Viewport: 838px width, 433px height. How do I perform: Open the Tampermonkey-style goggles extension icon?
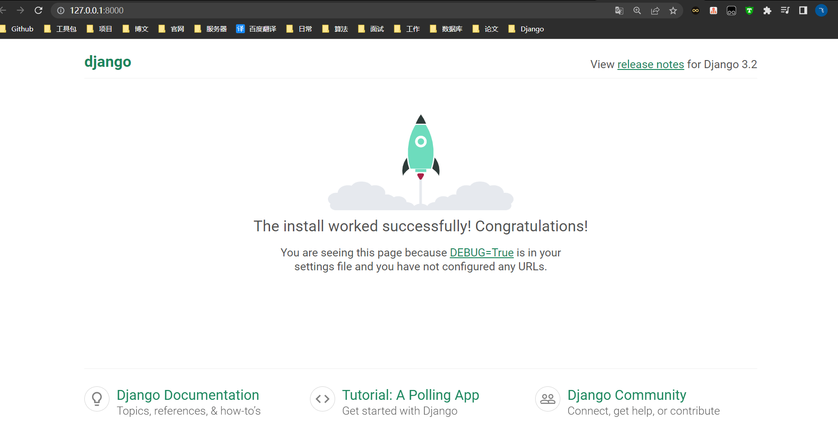pos(731,10)
